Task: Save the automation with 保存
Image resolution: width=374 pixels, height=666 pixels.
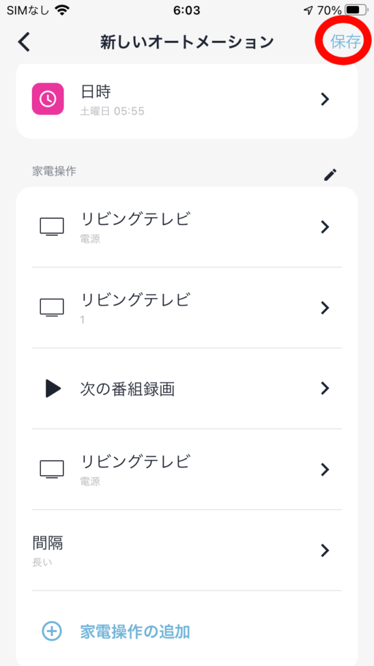Action: click(x=345, y=42)
